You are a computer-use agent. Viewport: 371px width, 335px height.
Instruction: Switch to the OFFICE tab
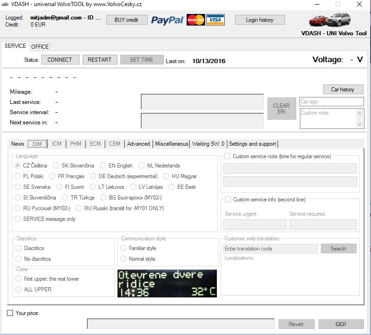(x=40, y=46)
